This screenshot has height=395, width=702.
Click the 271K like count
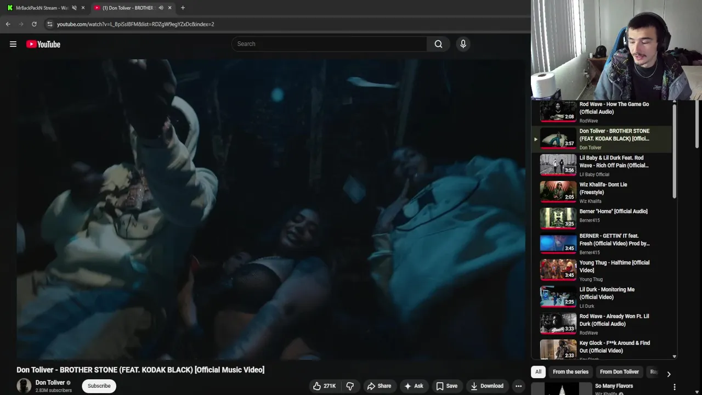click(330, 386)
